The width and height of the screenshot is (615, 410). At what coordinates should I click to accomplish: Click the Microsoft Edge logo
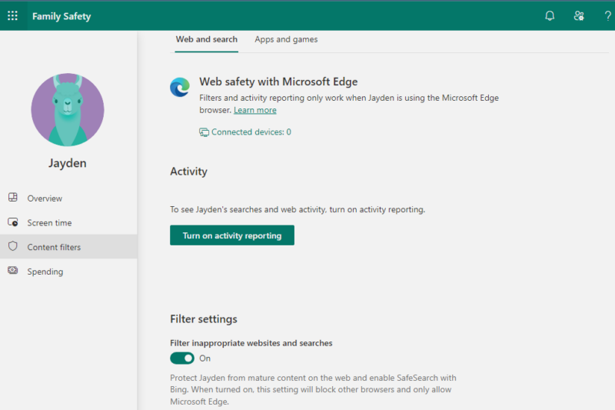pos(180,87)
